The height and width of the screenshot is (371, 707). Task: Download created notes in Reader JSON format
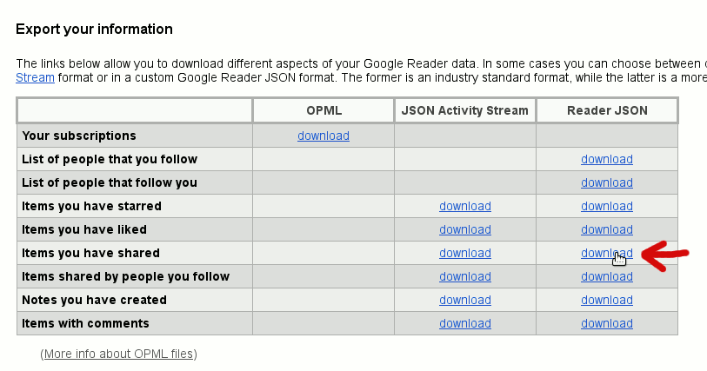[606, 301]
